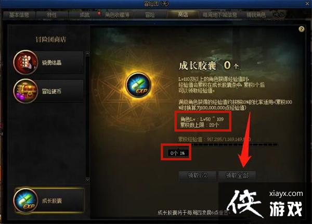Click the up arrow of shop list scrollbar

87,54
